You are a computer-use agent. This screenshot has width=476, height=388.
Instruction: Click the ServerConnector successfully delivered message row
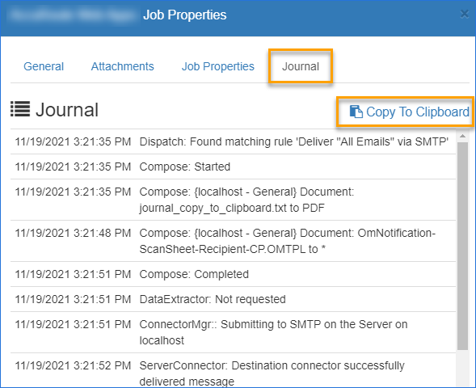point(233,372)
